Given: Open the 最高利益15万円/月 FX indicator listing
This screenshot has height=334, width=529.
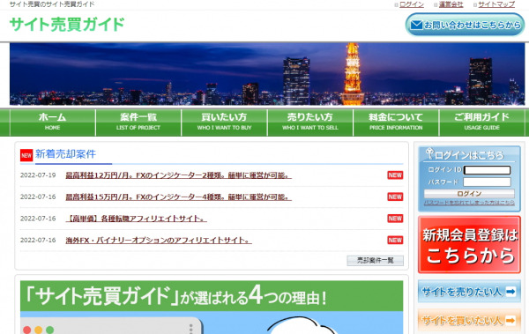Looking at the screenshot, I should (178, 197).
